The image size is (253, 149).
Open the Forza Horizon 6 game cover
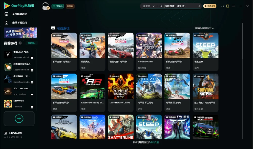coord(121,46)
